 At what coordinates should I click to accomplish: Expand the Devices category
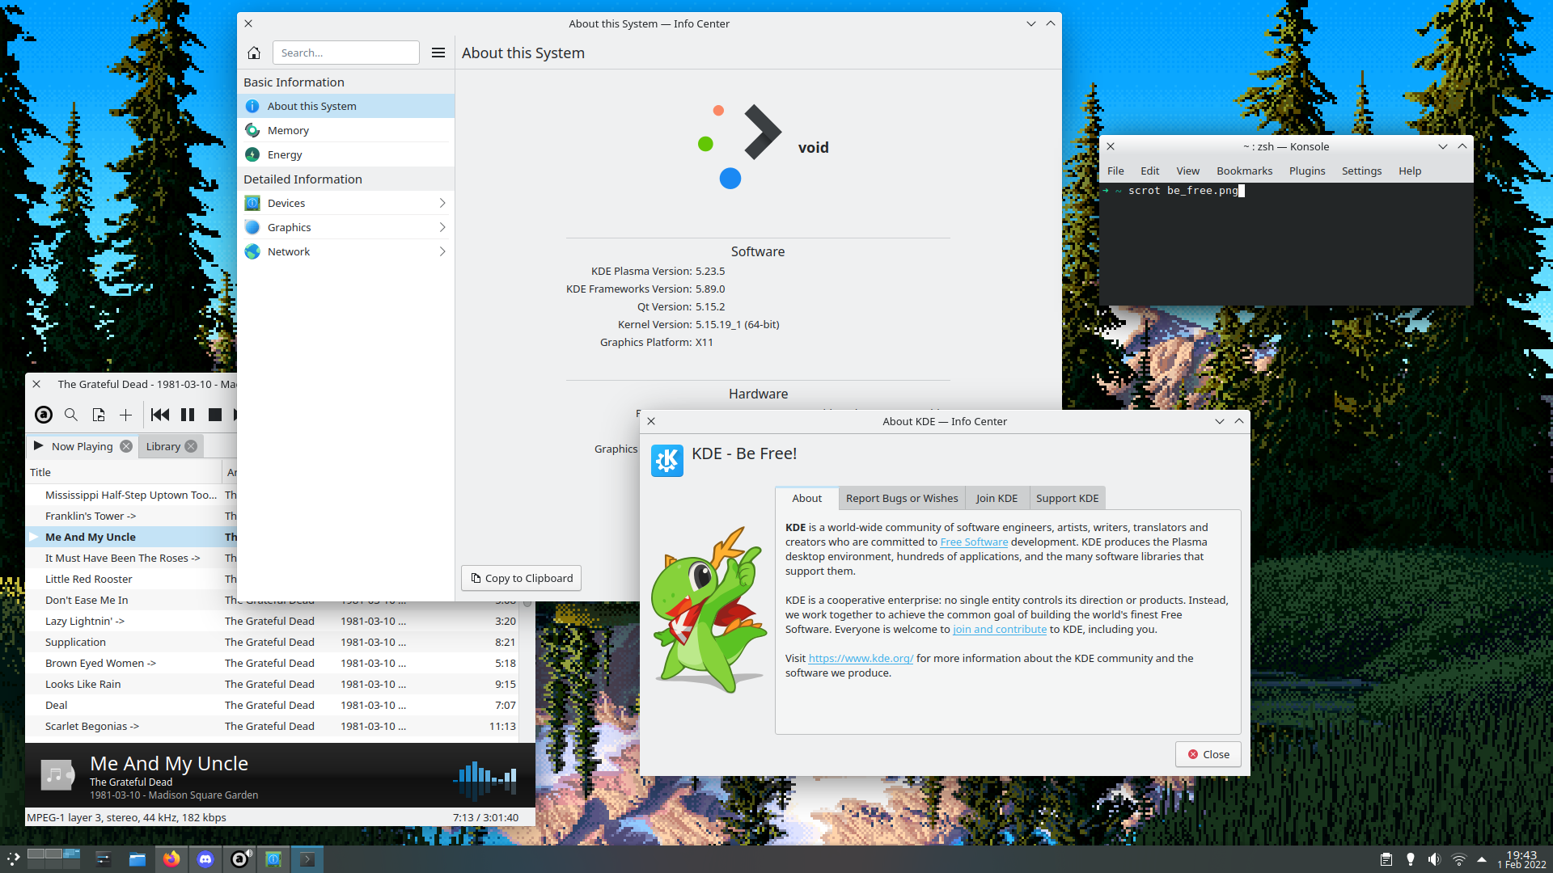pyautogui.click(x=348, y=203)
